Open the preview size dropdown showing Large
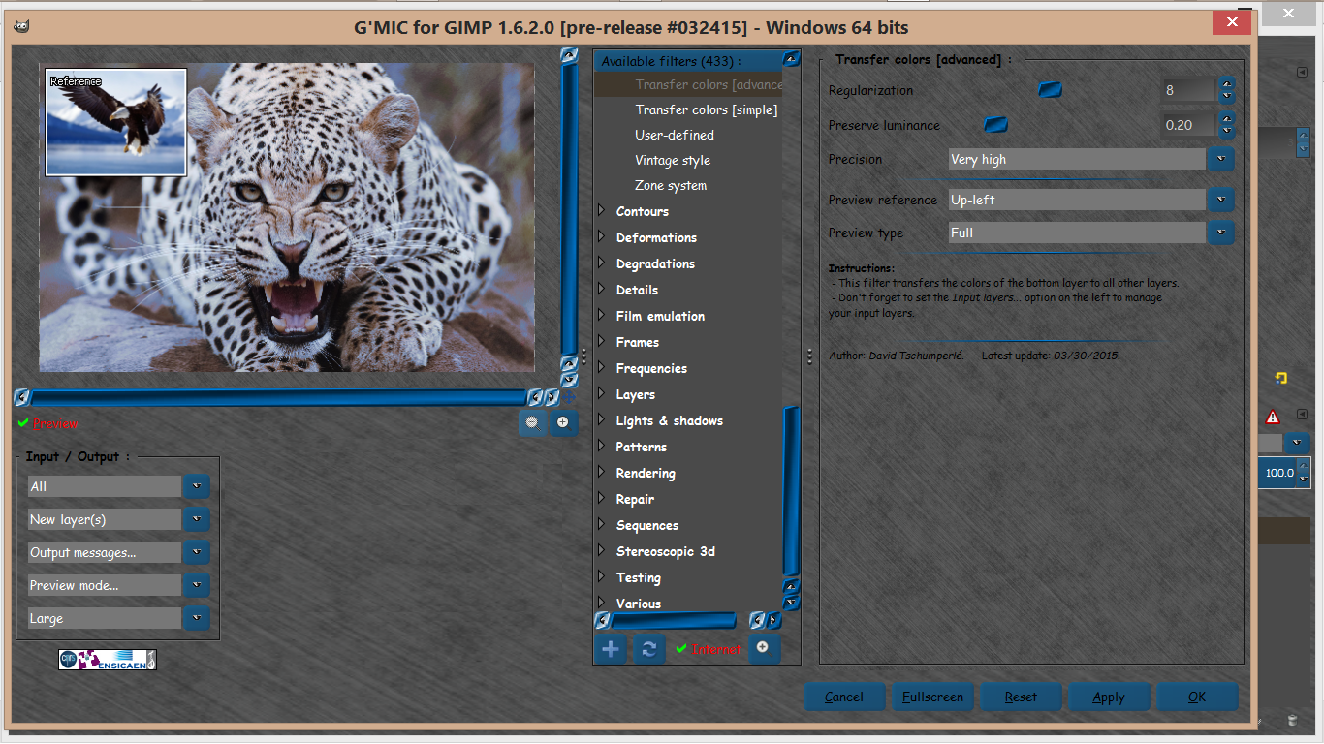The image size is (1324, 744). [x=197, y=619]
